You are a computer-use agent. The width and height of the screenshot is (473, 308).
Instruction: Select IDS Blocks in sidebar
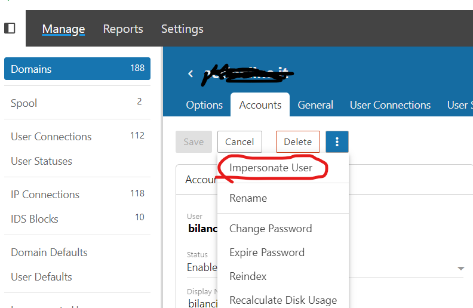point(35,219)
